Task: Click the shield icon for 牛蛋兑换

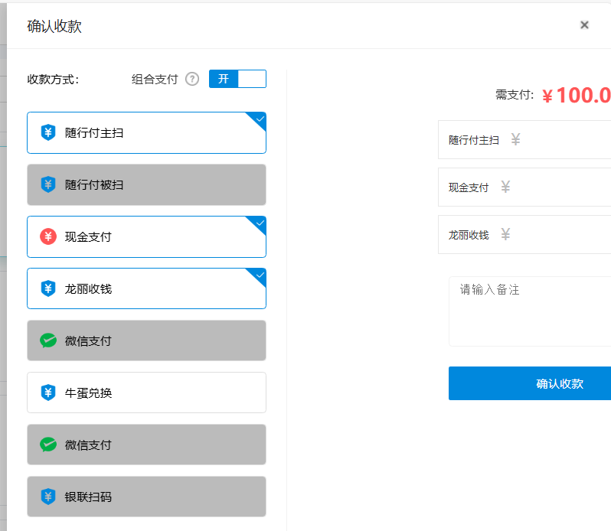Action: coord(48,393)
